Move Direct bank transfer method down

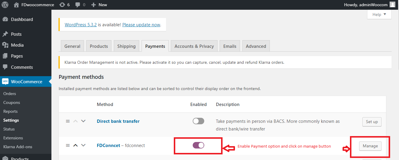83,121
